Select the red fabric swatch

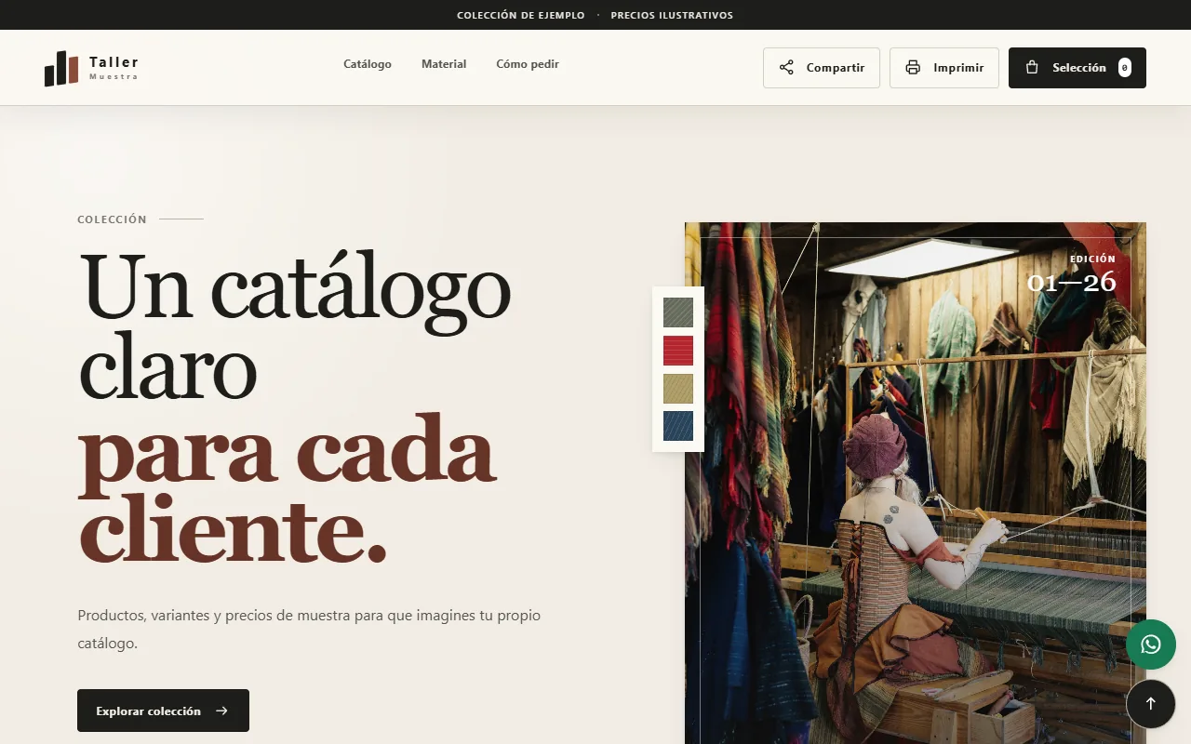click(x=678, y=351)
